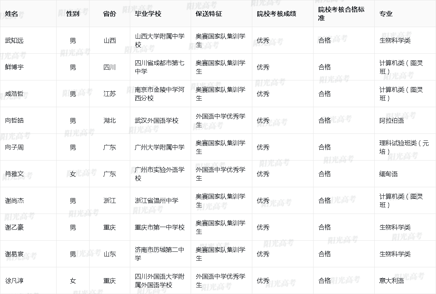Viewport: 436px width, 294px height.
Task: Click 优秀 in 向哲皓's row
Action: click(x=263, y=120)
